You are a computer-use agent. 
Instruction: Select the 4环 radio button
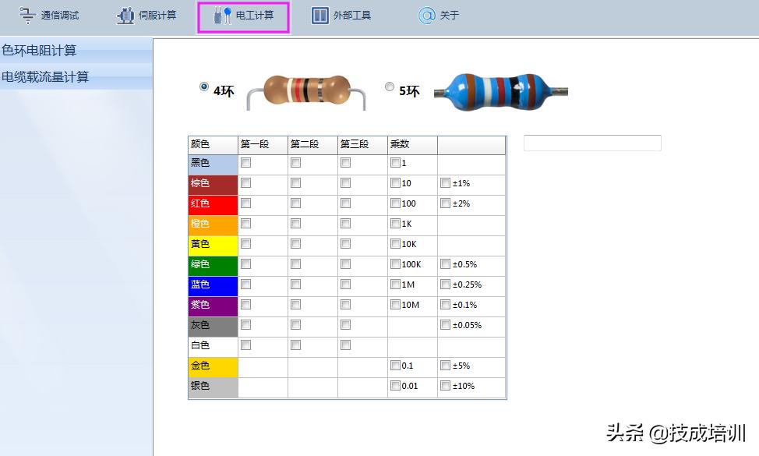coord(204,87)
